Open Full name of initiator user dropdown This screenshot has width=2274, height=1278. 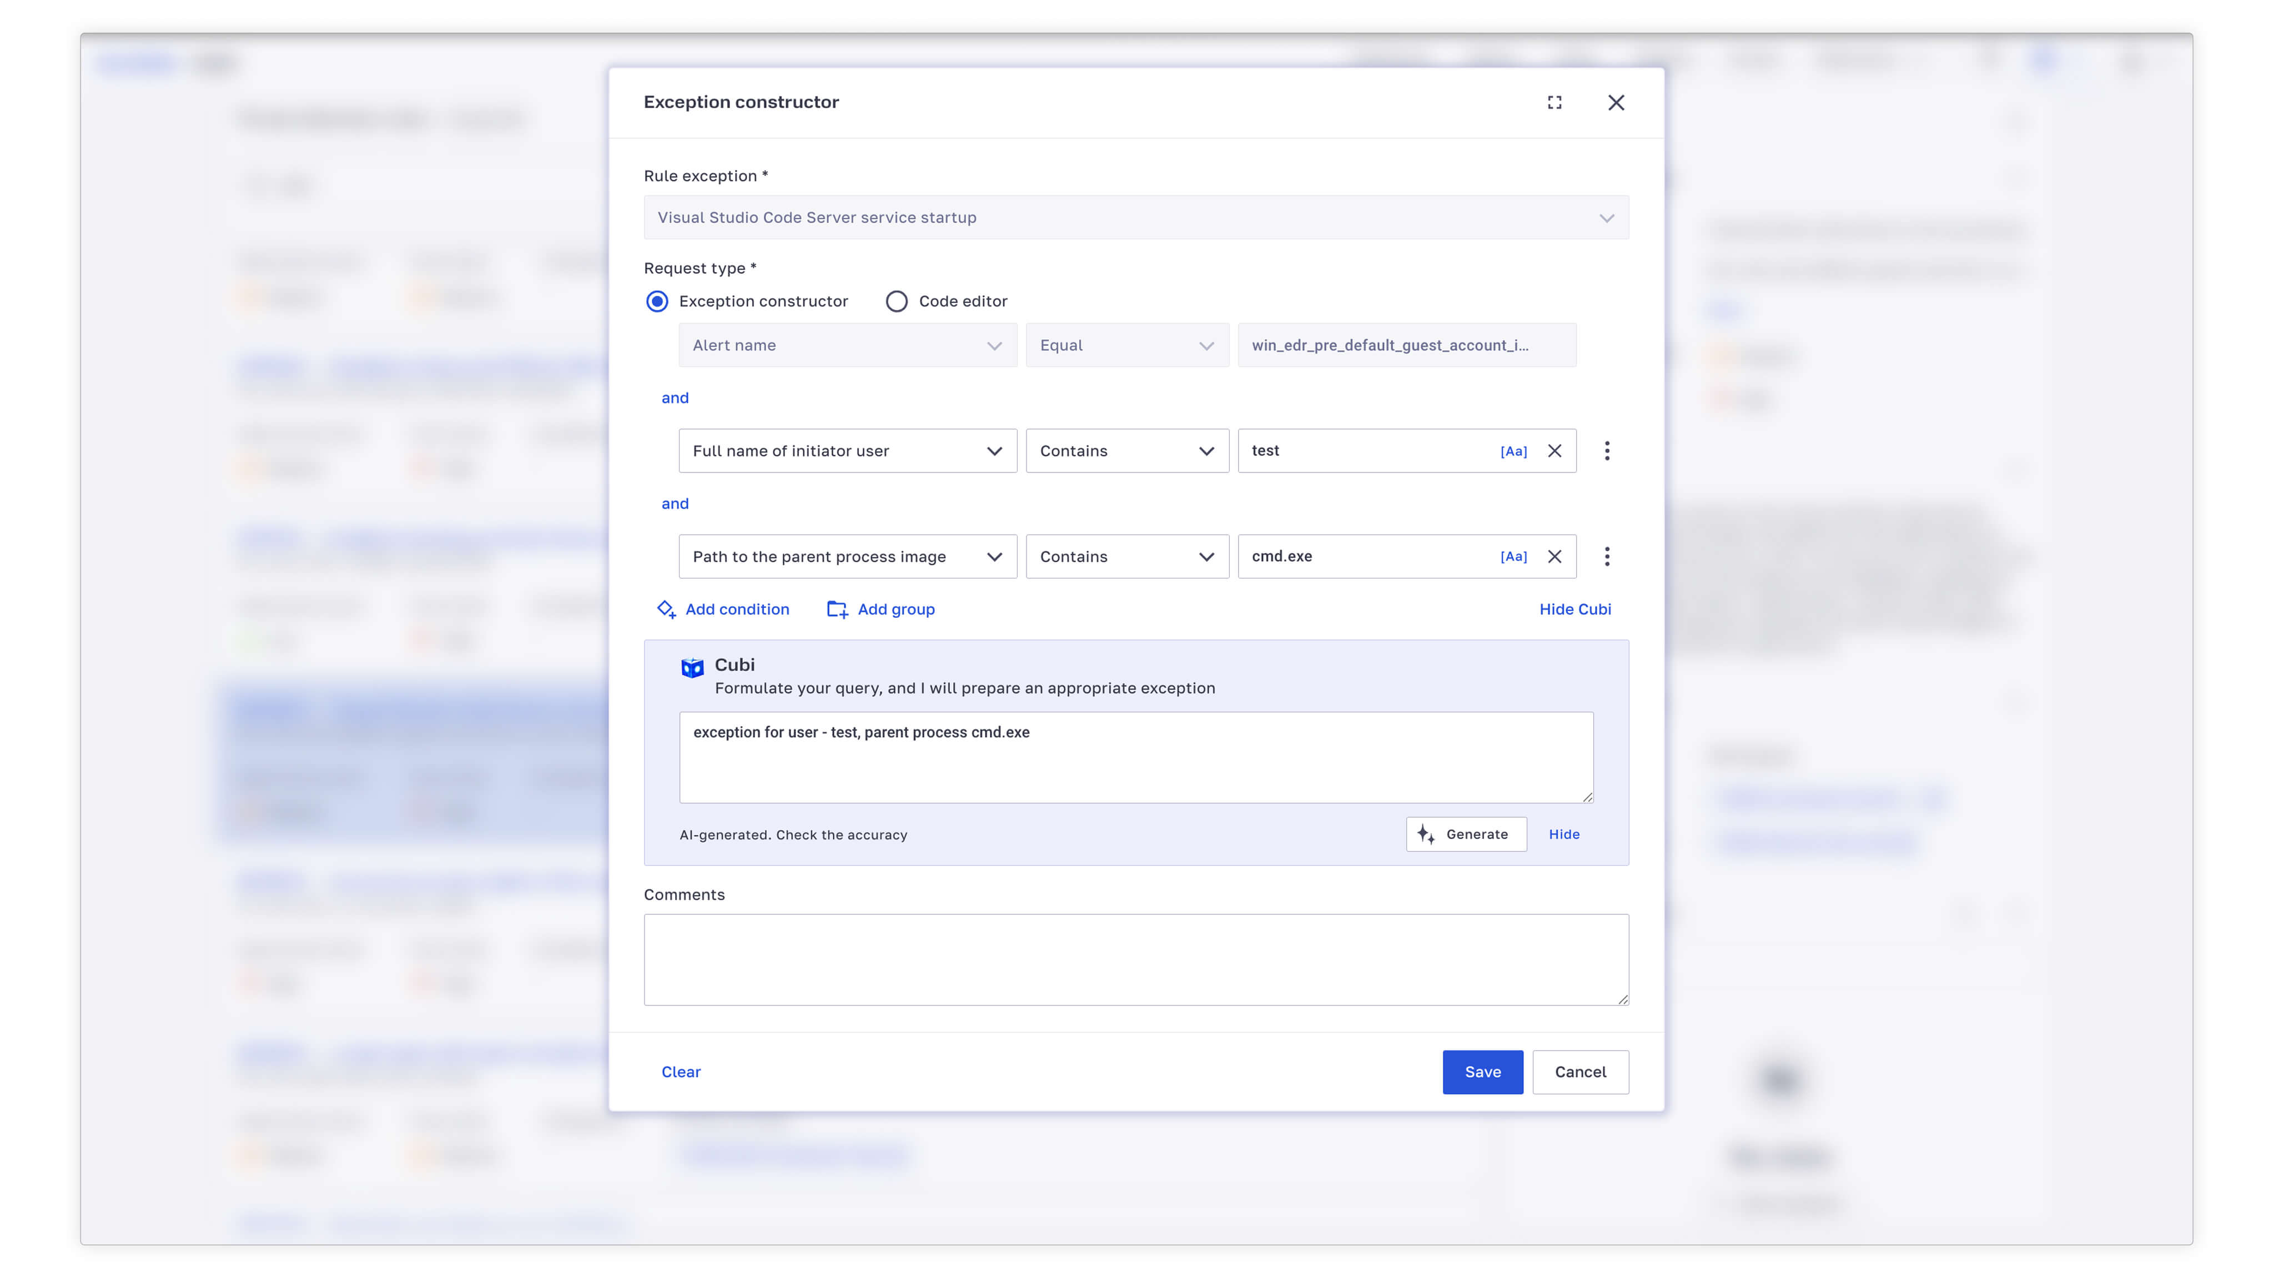click(847, 451)
